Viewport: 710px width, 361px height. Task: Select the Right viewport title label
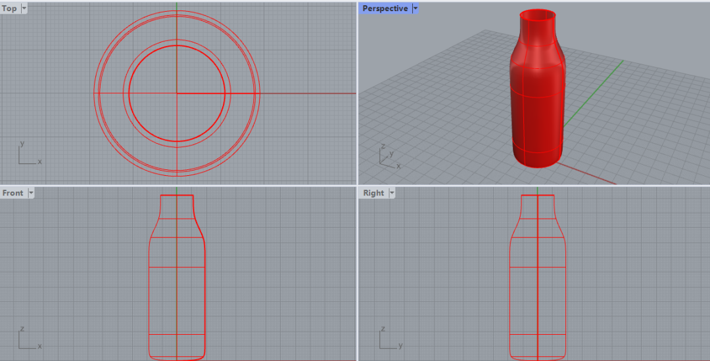click(373, 193)
